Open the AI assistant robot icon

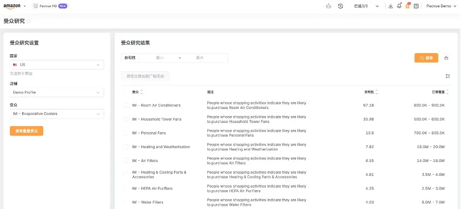click(x=329, y=6)
